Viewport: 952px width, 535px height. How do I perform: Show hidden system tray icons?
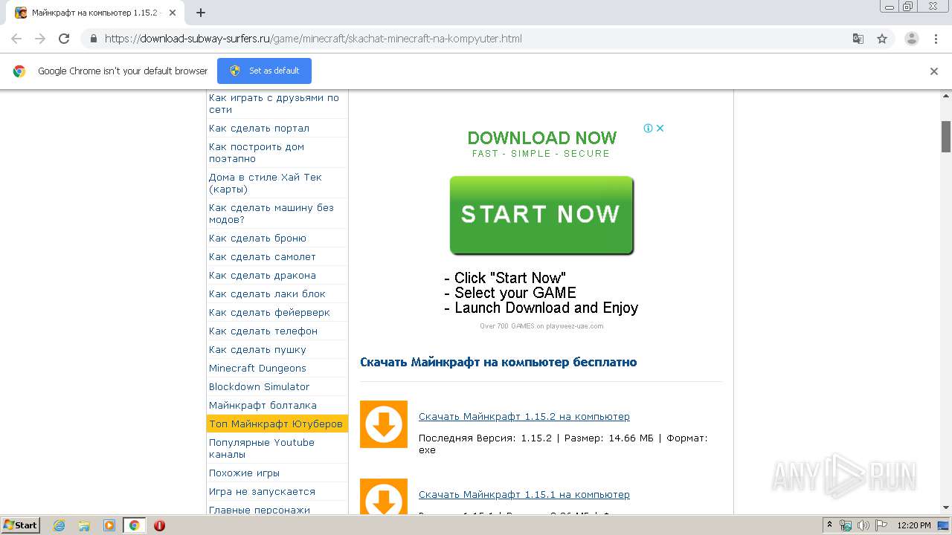coord(829,525)
